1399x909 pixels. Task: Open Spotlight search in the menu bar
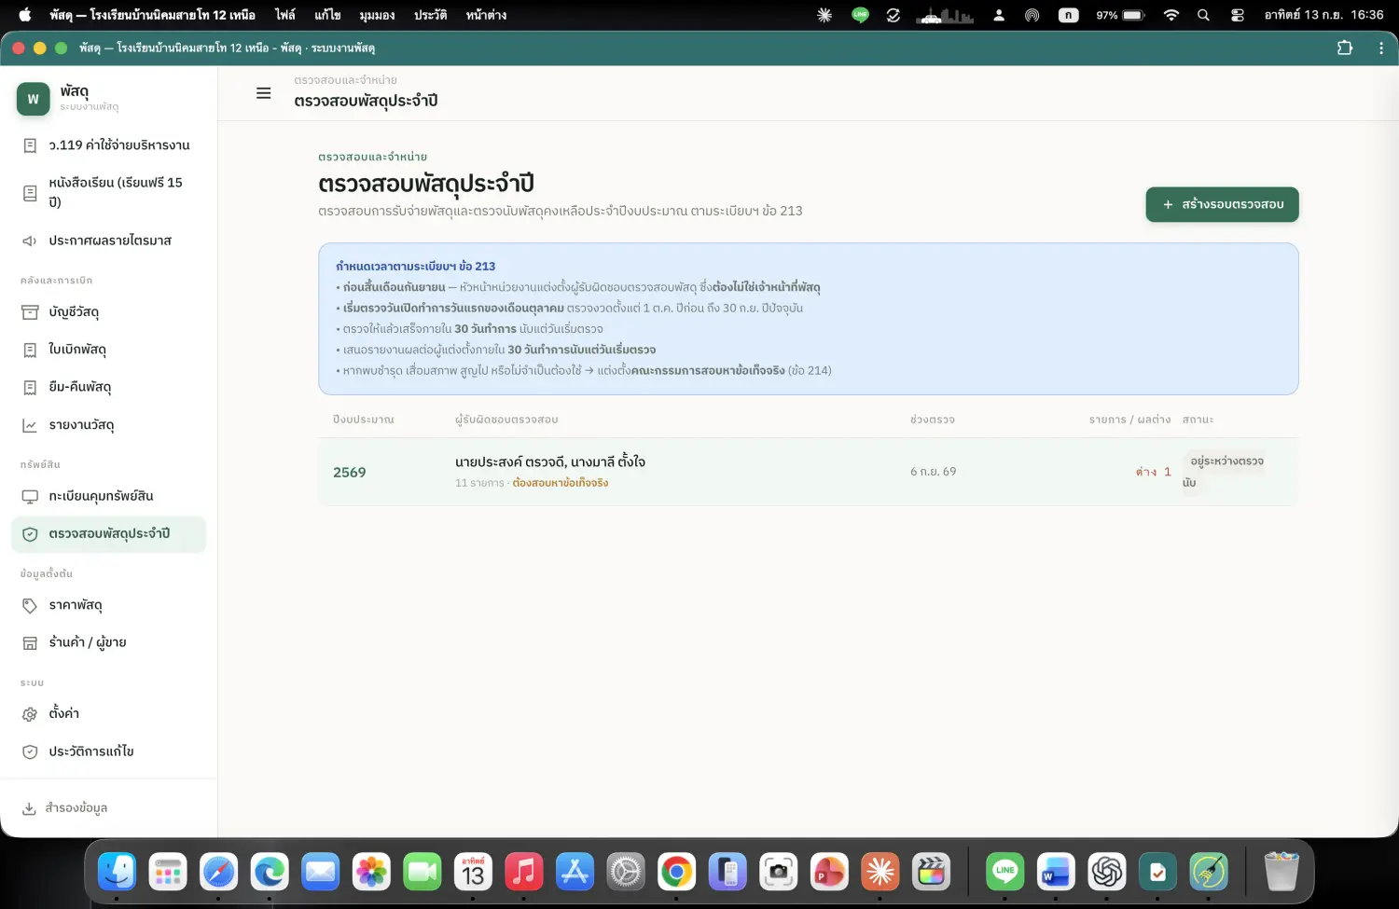click(1203, 15)
